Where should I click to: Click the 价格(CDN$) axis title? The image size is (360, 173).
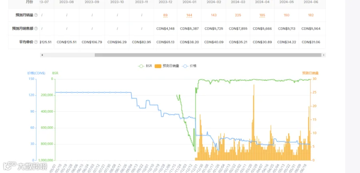point(36,73)
